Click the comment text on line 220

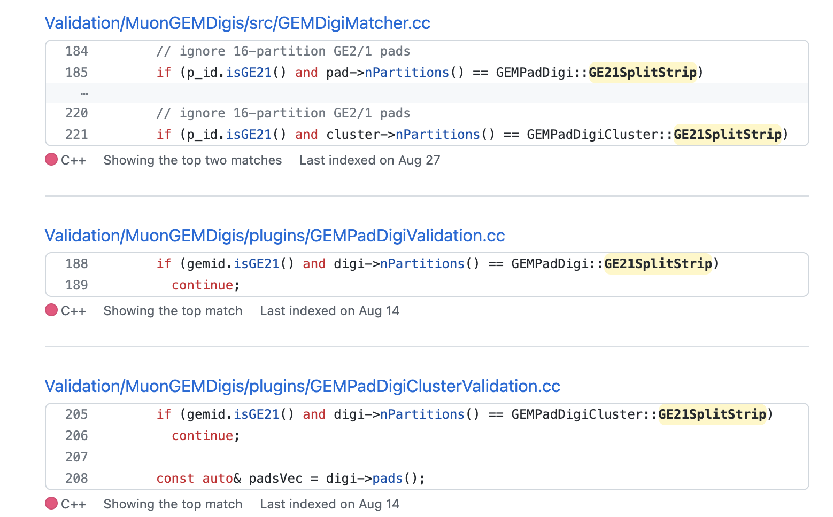283,113
